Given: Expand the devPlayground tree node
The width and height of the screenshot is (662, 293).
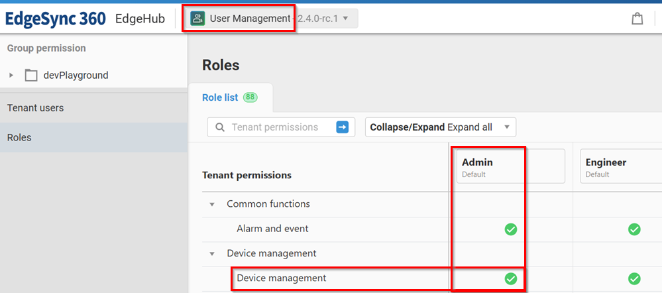Looking at the screenshot, I should [x=11, y=76].
